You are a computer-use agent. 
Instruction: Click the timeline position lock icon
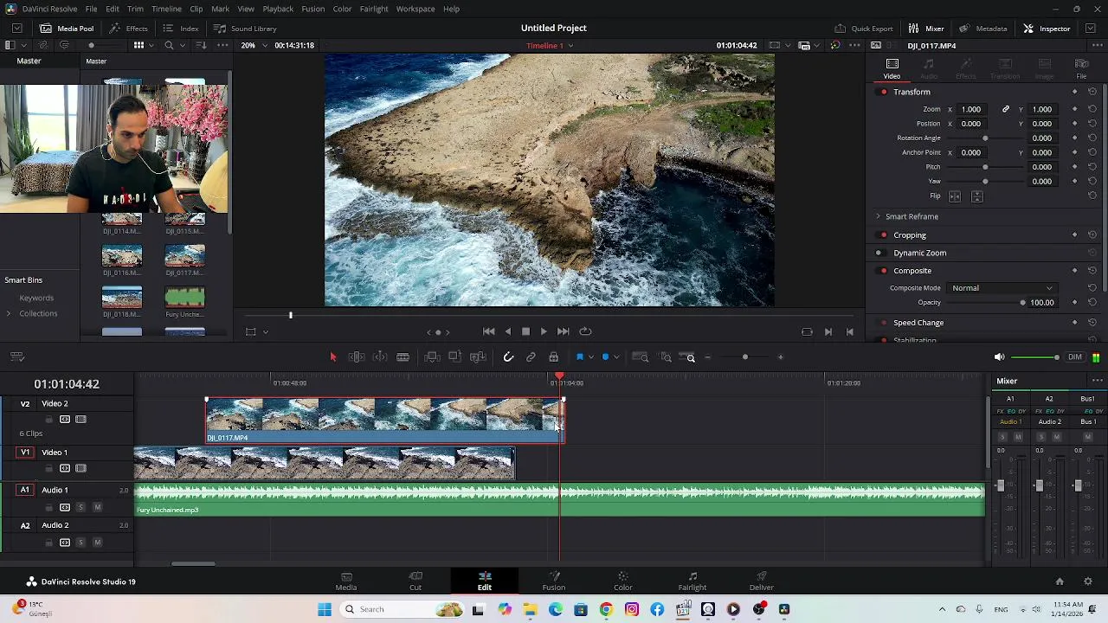coord(553,357)
